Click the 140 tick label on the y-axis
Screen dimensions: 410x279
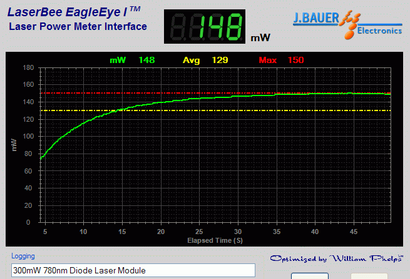28,102
